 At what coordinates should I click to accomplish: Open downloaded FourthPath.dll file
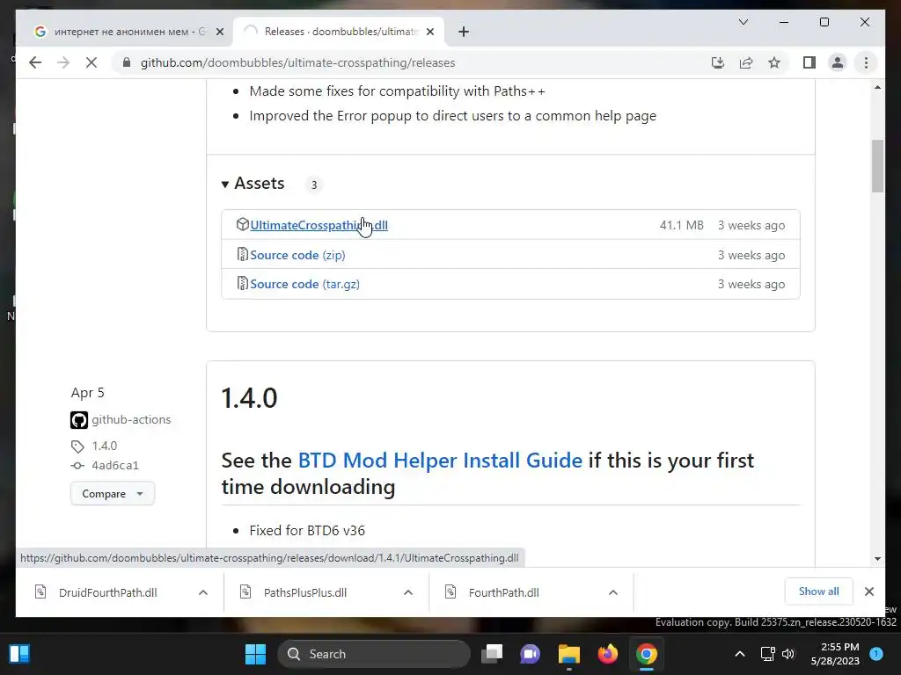point(503,592)
